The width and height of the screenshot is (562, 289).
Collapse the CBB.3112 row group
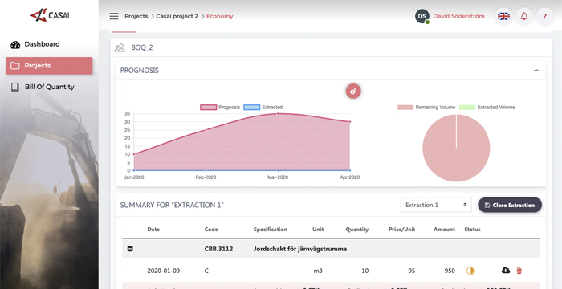click(x=130, y=249)
